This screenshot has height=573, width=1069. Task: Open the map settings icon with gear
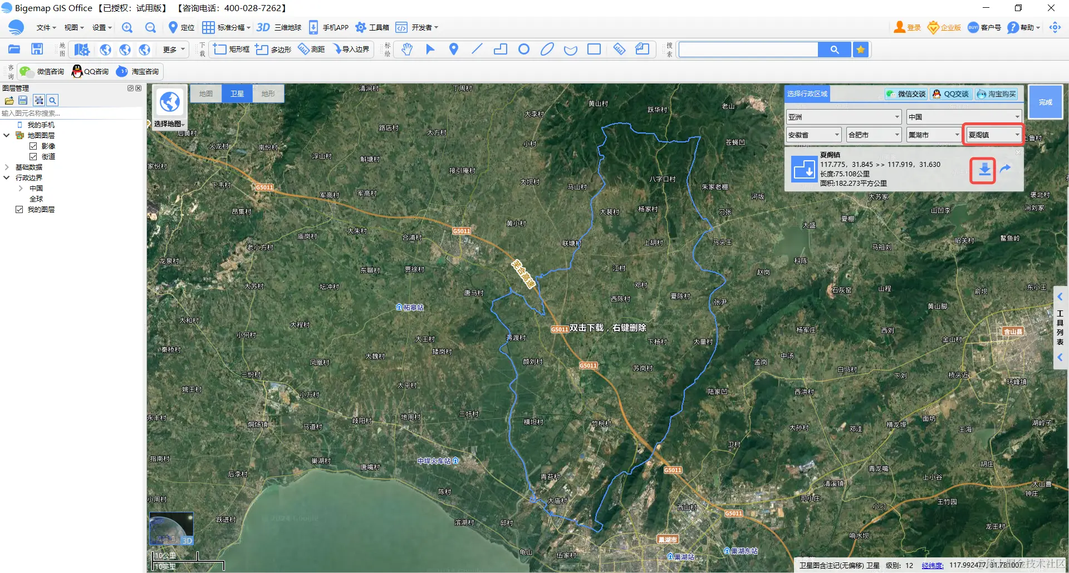point(82,50)
